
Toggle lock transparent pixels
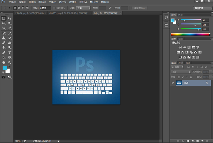[179, 77]
